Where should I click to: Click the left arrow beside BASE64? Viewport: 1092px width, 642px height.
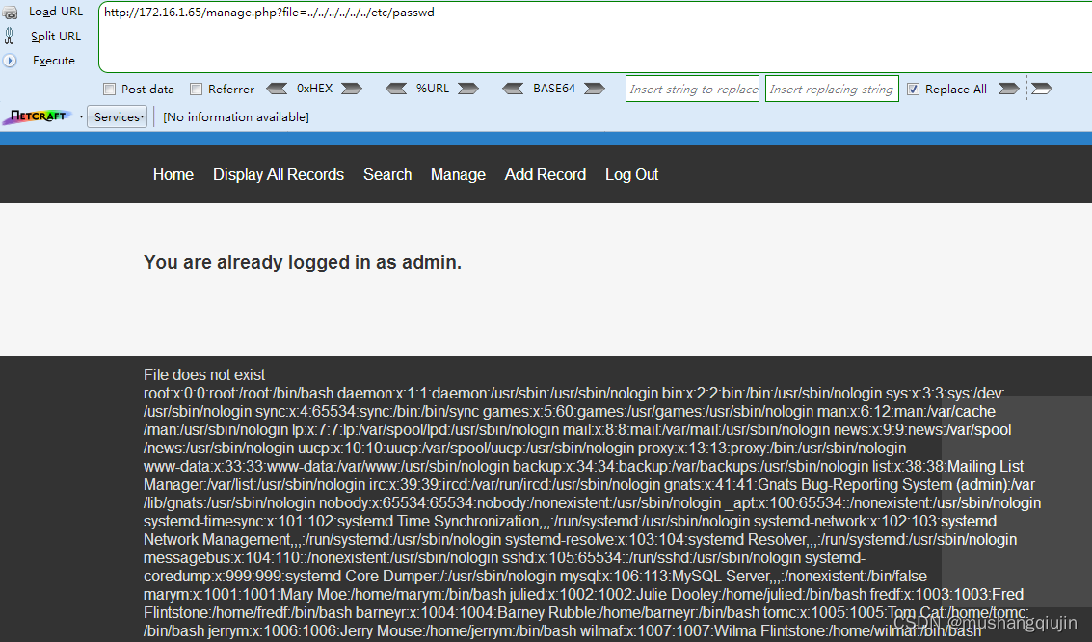[513, 89]
